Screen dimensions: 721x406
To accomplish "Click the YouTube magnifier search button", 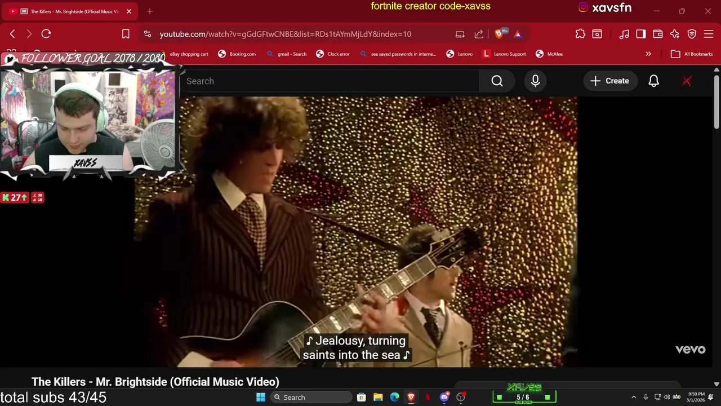I will point(497,81).
